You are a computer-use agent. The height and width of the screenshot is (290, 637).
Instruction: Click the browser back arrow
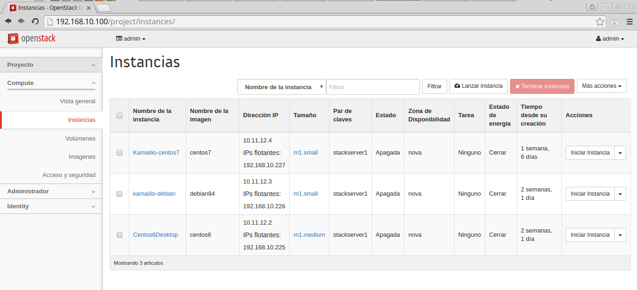pos(8,21)
